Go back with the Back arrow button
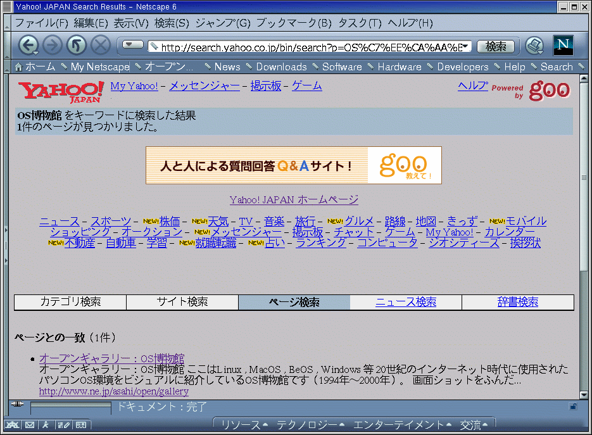This screenshot has height=435, width=592. click(x=28, y=46)
